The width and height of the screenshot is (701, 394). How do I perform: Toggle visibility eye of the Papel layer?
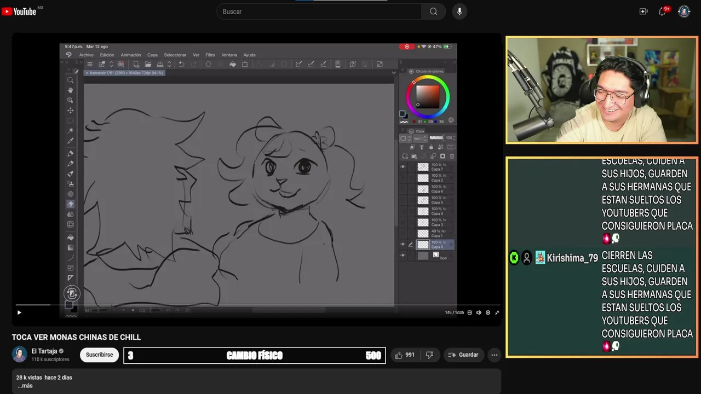(403, 256)
